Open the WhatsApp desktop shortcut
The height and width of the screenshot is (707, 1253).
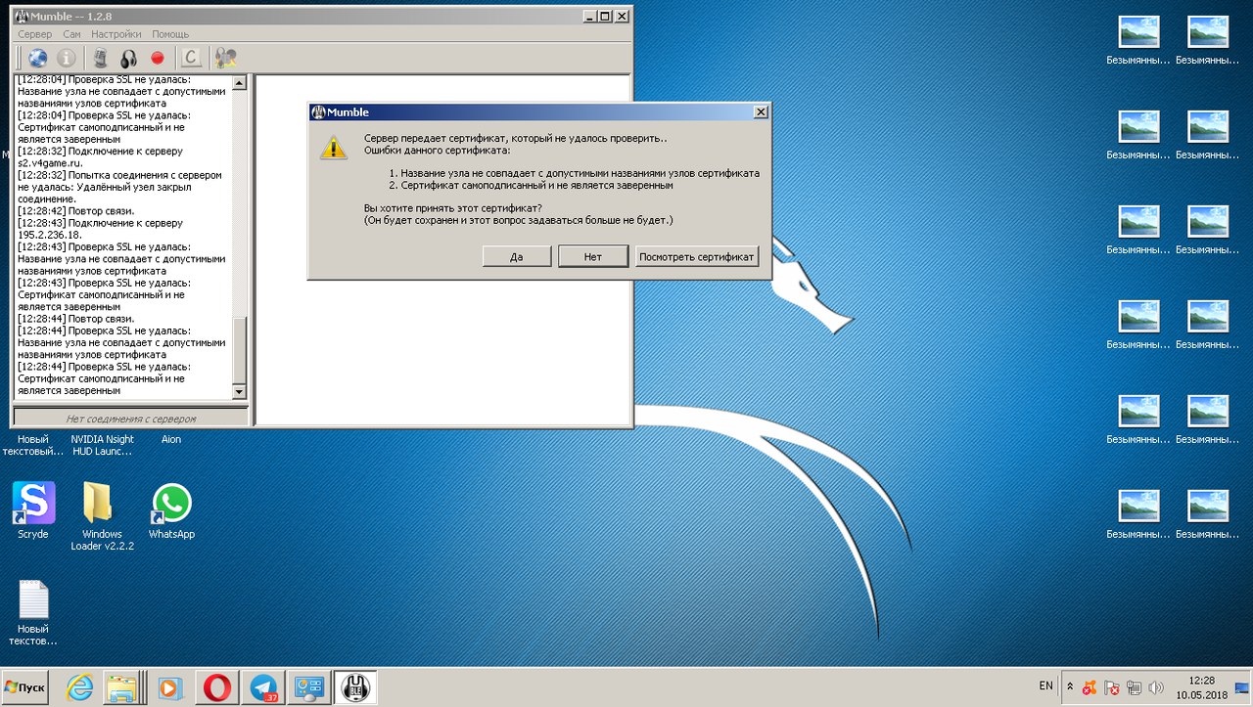[171, 505]
